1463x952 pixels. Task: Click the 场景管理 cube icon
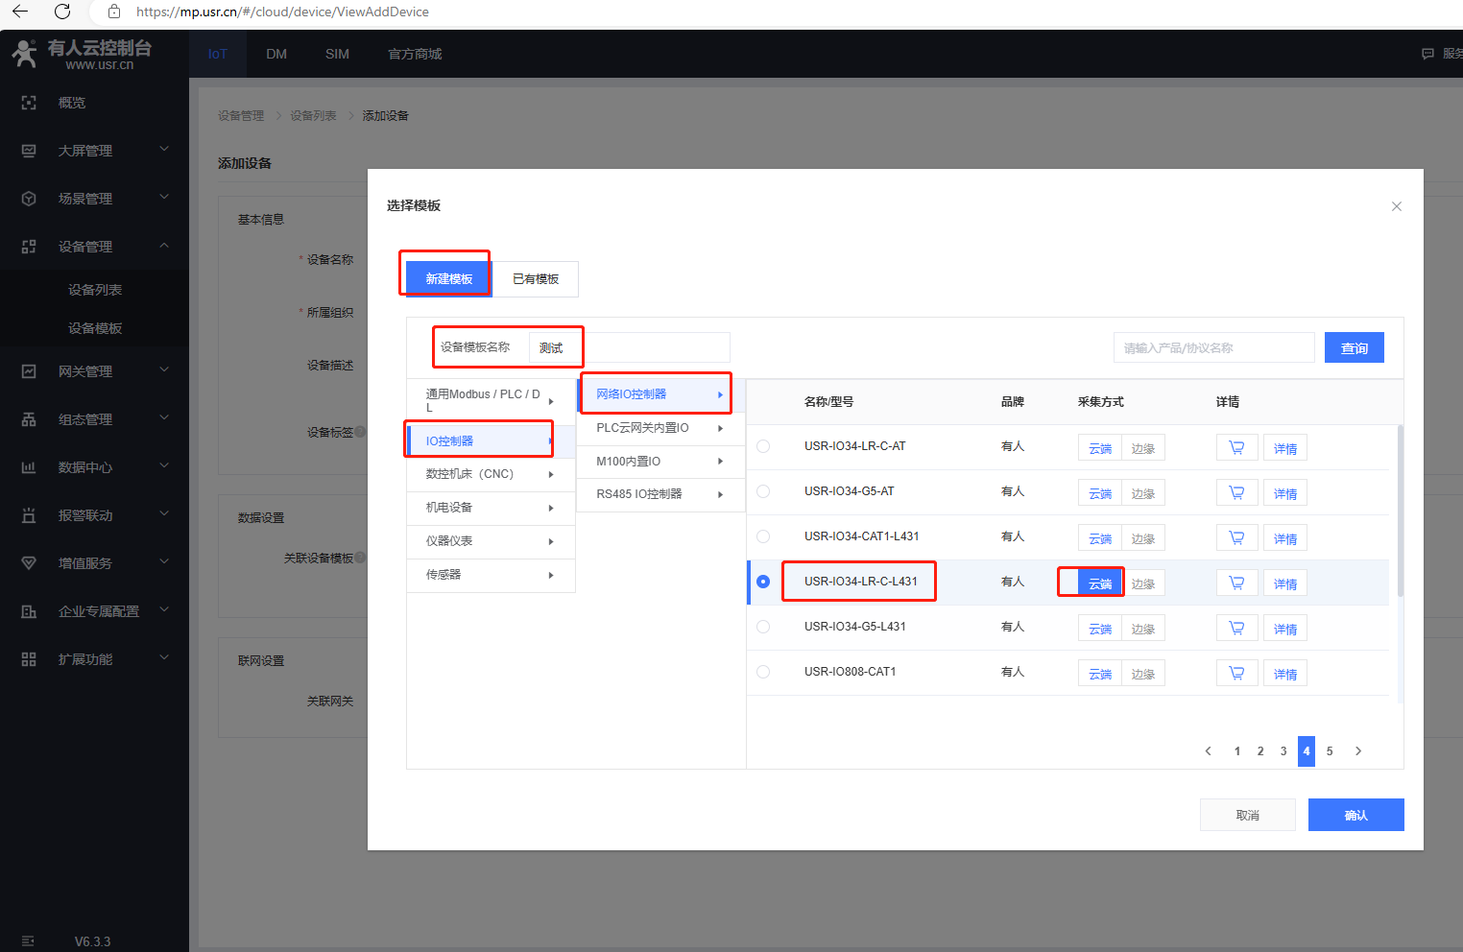(29, 199)
